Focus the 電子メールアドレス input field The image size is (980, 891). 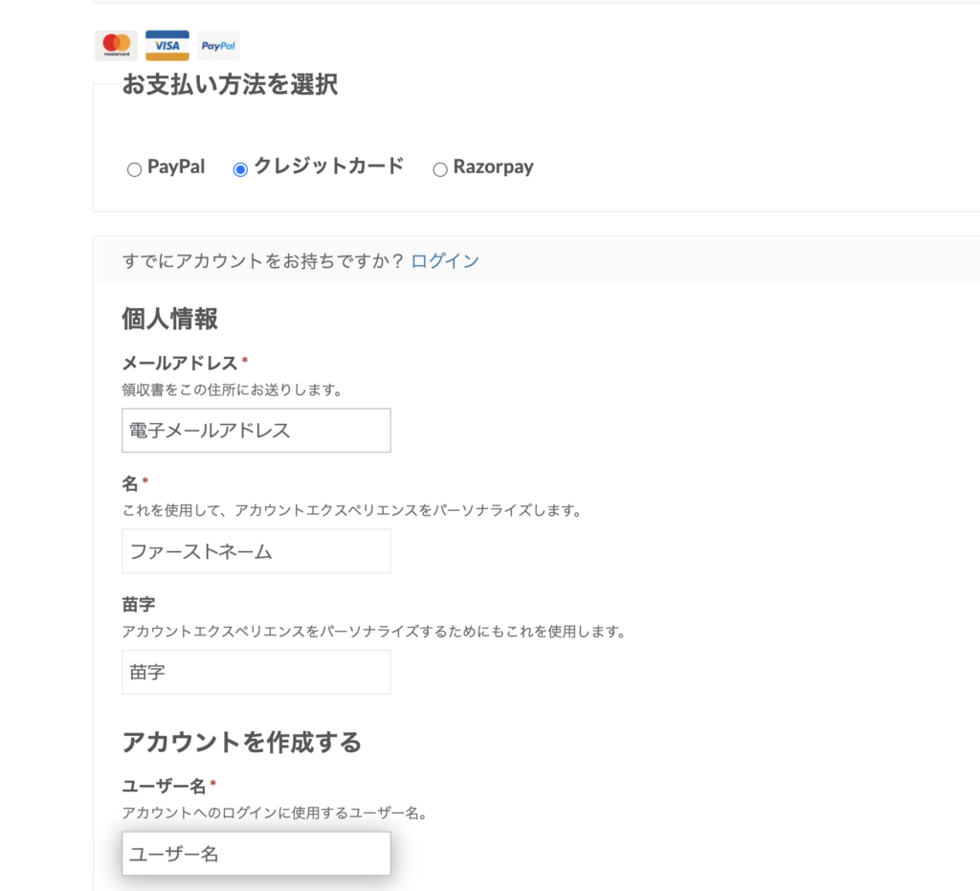coord(256,431)
